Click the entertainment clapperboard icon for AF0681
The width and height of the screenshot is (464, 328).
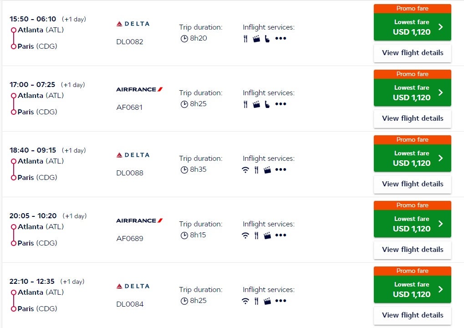256,104
